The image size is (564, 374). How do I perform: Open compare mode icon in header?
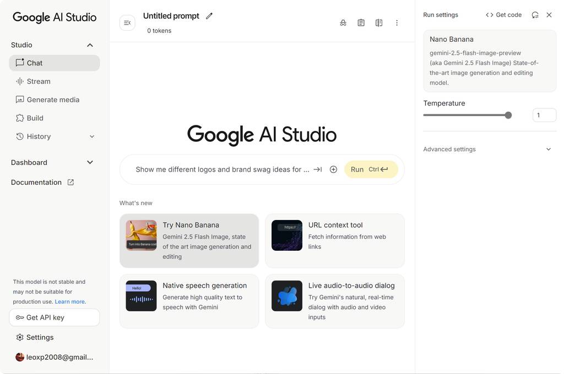(x=379, y=23)
